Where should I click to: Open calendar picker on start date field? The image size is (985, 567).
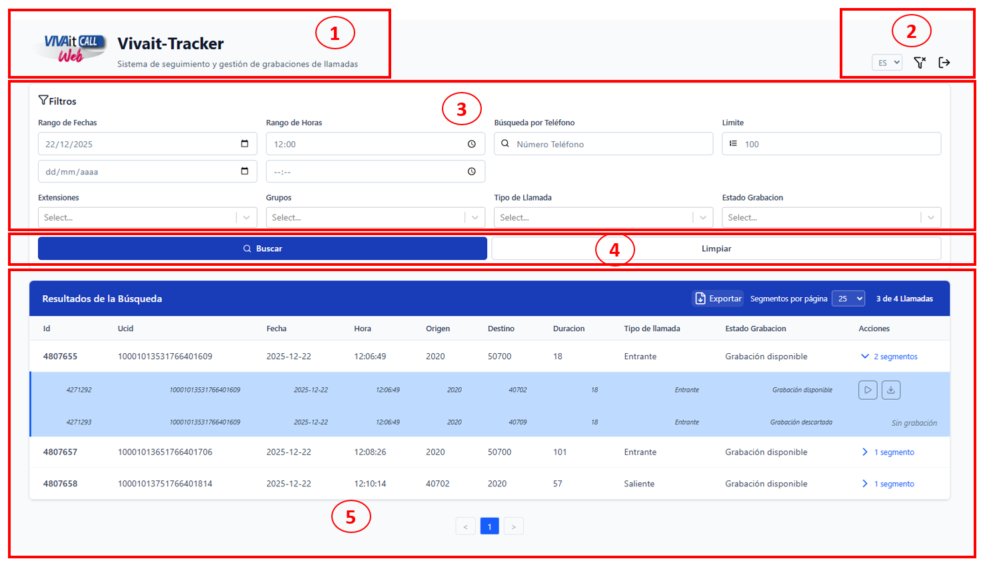[245, 144]
